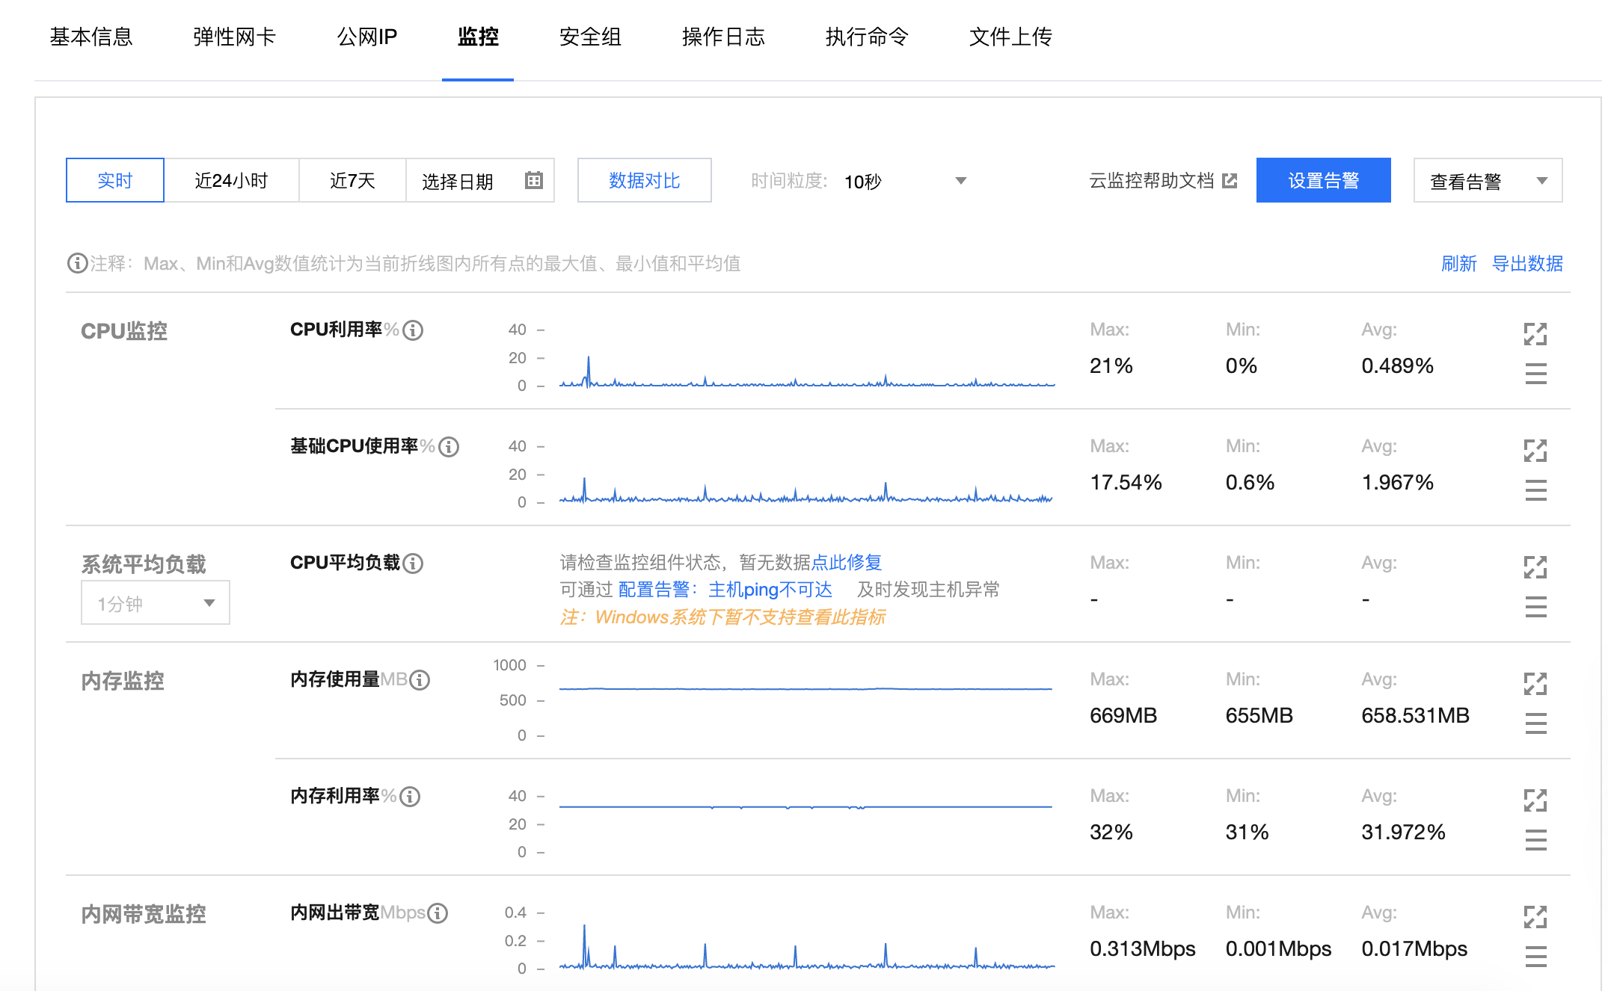
Task: Switch to the 监控 tab
Action: pos(478,37)
